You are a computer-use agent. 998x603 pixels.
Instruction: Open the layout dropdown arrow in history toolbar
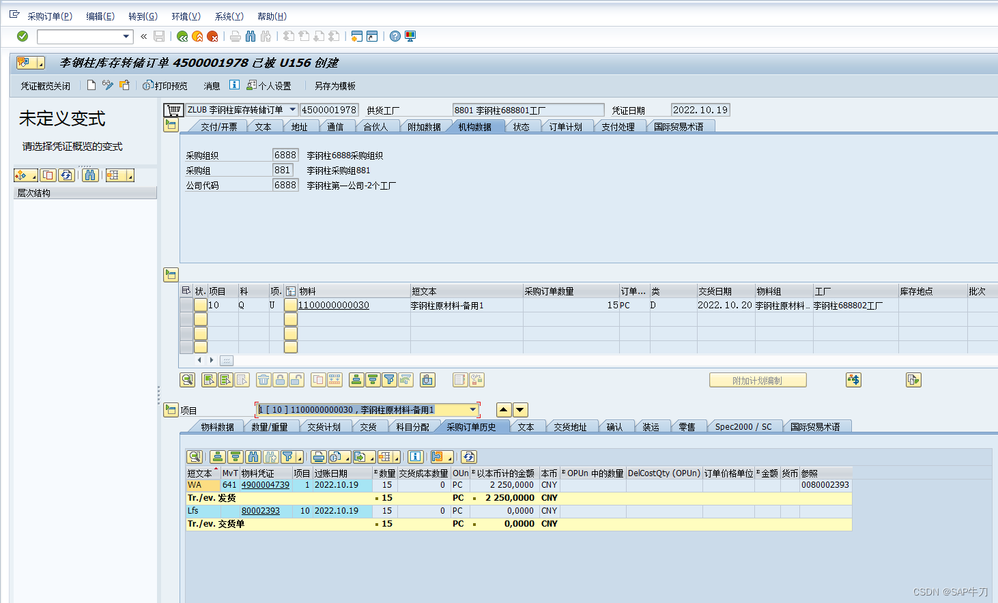[x=396, y=457]
